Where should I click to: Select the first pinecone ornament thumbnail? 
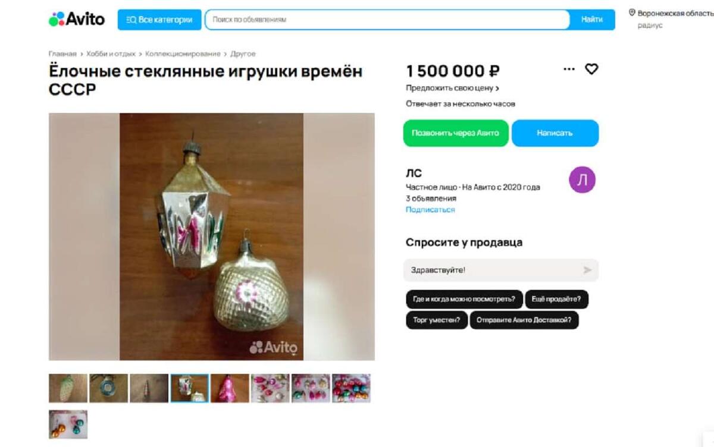(68, 388)
